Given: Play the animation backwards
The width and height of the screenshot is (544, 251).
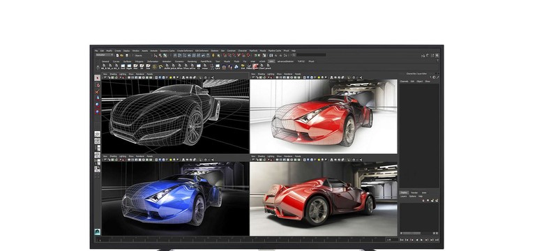Looking at the screenshot, I should [416, 240].
